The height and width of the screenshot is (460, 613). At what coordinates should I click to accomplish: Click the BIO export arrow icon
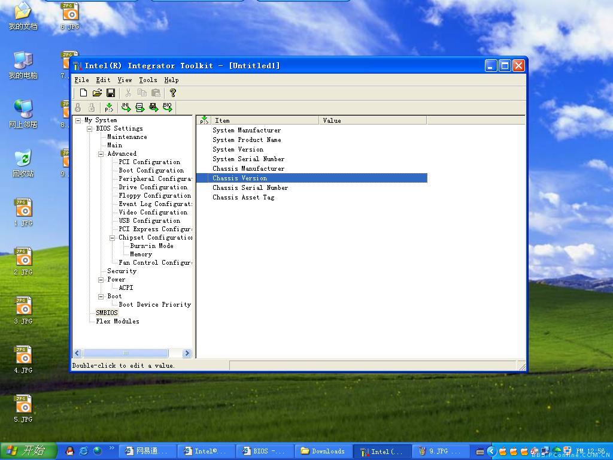[168, 107]
